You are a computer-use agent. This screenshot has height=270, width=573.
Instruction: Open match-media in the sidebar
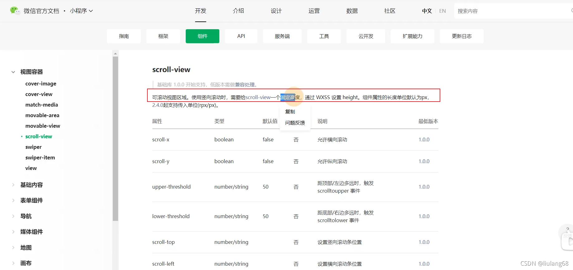42,105
